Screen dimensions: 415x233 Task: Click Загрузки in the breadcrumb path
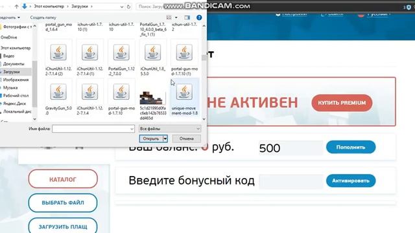(x=80, y=6)
